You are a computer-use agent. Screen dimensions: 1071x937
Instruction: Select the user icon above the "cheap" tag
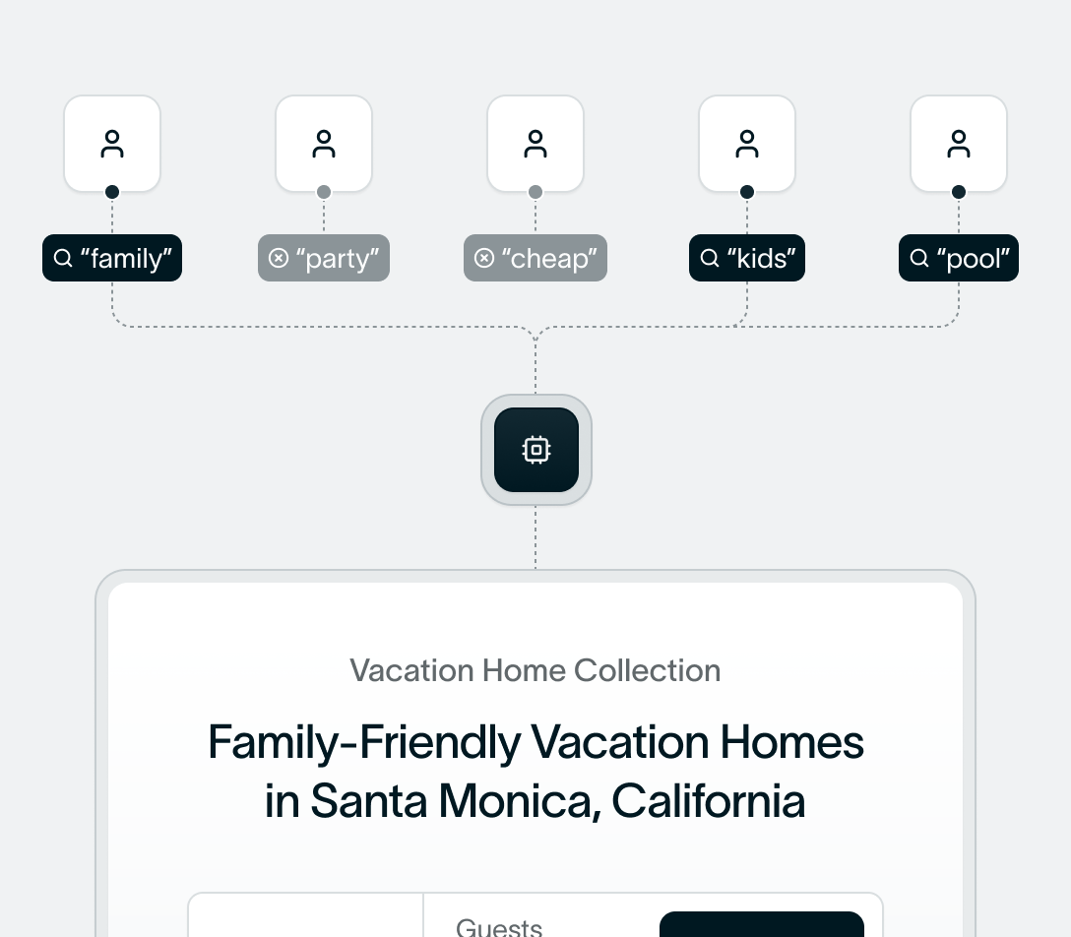(x=535, y=144)
